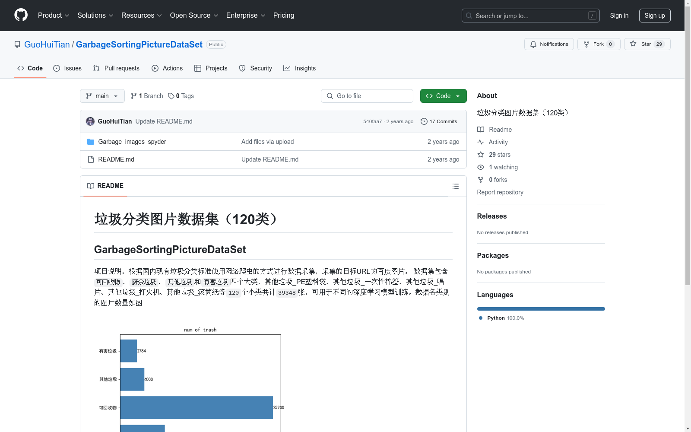Expand the Resources menu
The image size is (691, 432).
point(141,15)
